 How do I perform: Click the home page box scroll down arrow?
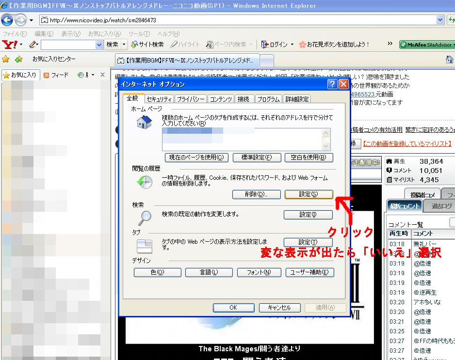tap(326, 146)
